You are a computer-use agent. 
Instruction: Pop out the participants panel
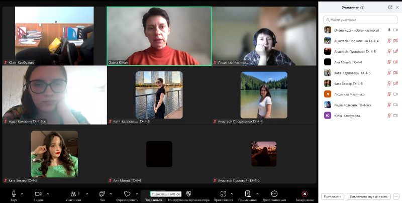coord(390,8)
